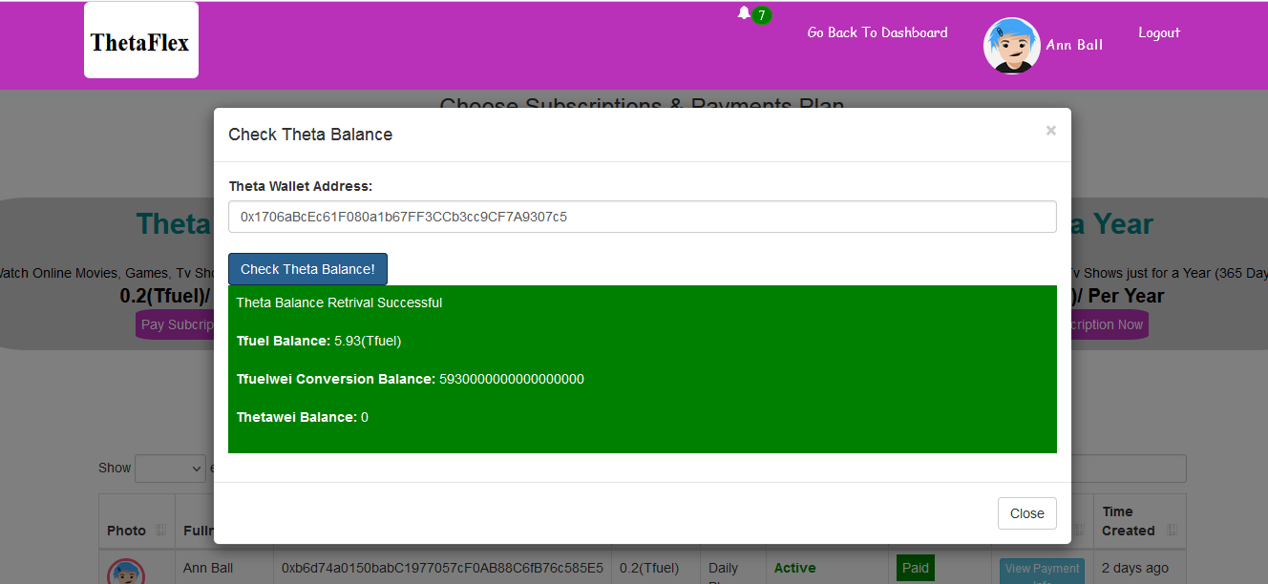Image resolution: width=1268 pixels, height=584 pixels.
Task: Click the Pay Subscription button on the left
Action: [x=176, y=324]
